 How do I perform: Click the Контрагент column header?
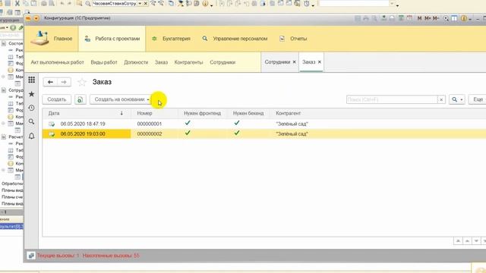click(289, 114)
